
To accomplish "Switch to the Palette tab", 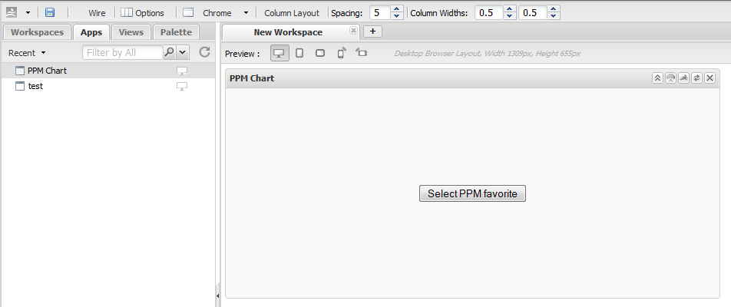I will tap(177, 32).
